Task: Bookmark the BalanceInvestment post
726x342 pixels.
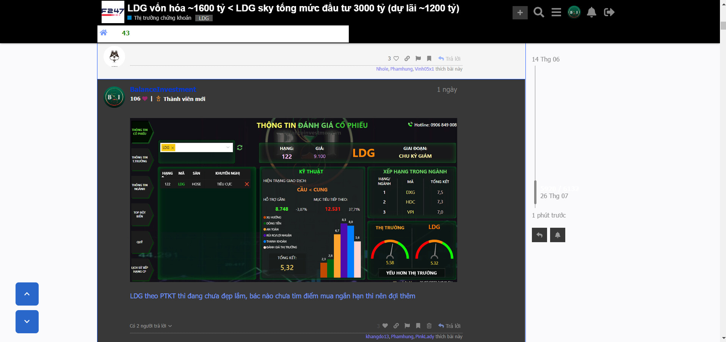Action: point(418,326)
